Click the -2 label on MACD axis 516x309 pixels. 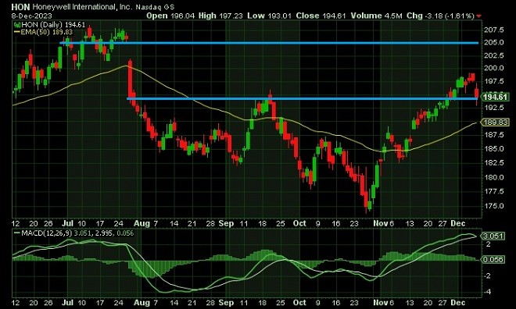tap(488, 275)
